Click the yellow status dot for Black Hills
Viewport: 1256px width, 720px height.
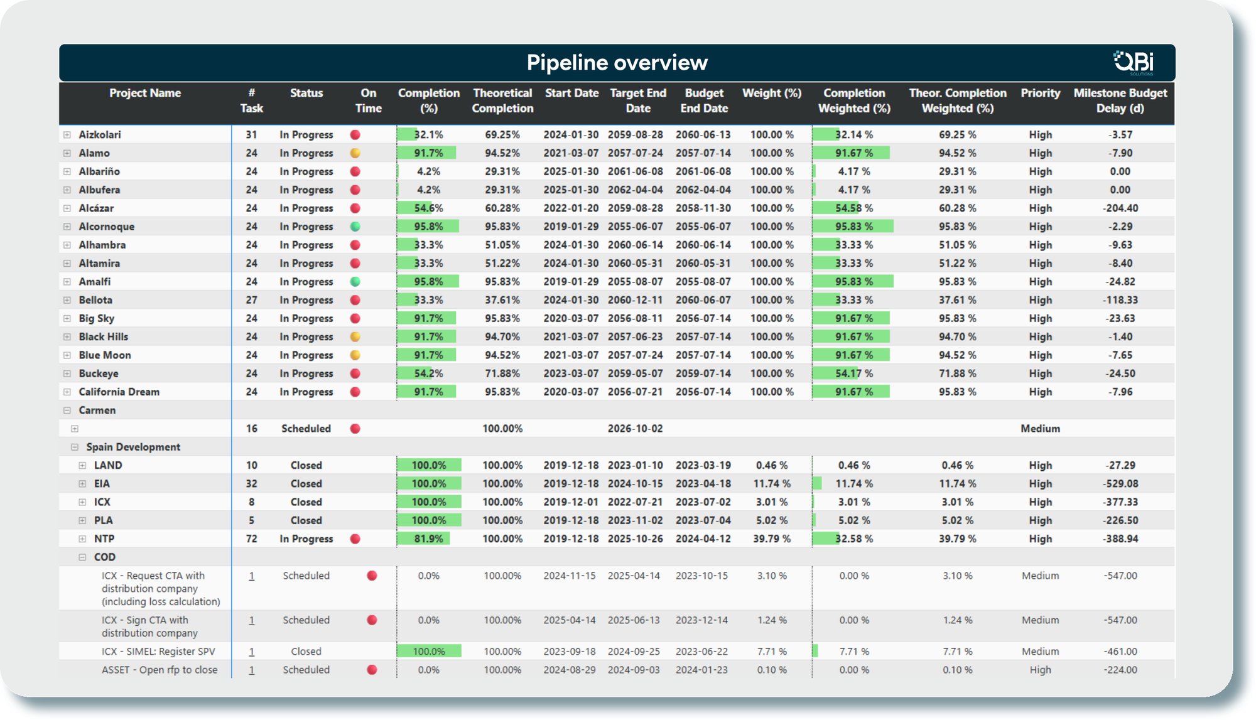(355, 337)
